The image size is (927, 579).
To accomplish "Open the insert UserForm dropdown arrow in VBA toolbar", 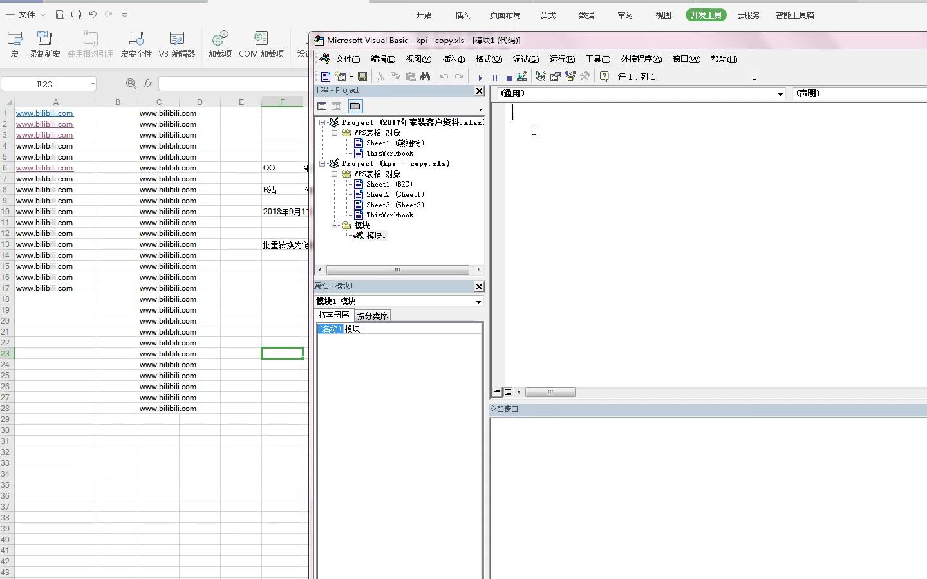I will [351, 77].
